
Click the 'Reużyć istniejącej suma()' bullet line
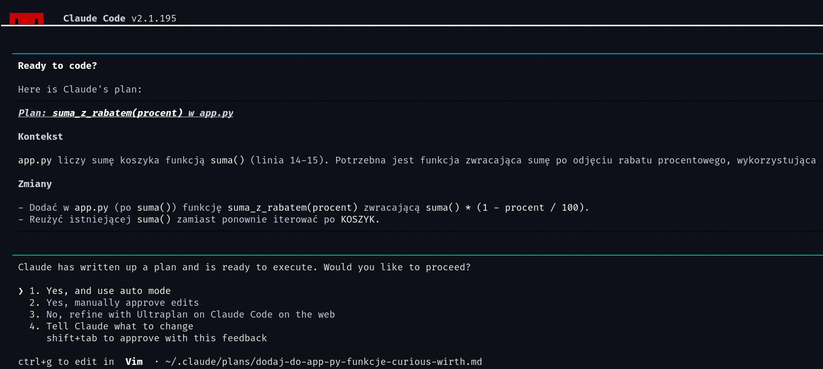(199, 219)
